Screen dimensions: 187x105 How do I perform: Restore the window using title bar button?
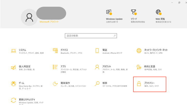point(179,3)
